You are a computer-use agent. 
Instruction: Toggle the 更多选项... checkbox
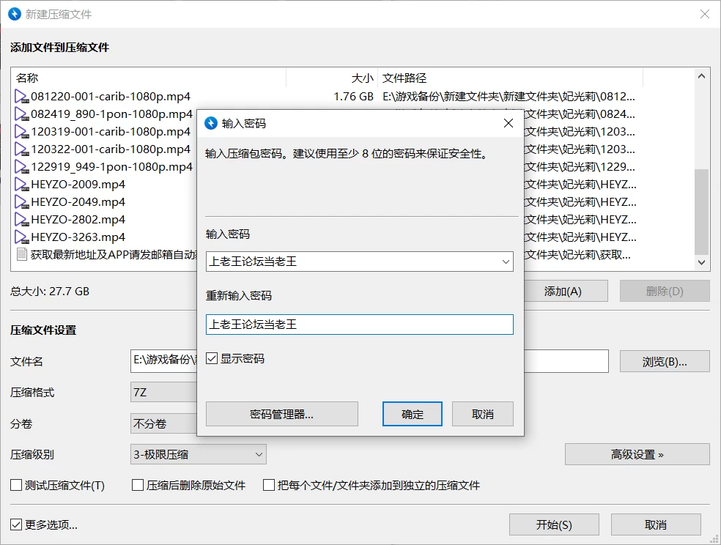click(16, 524)
